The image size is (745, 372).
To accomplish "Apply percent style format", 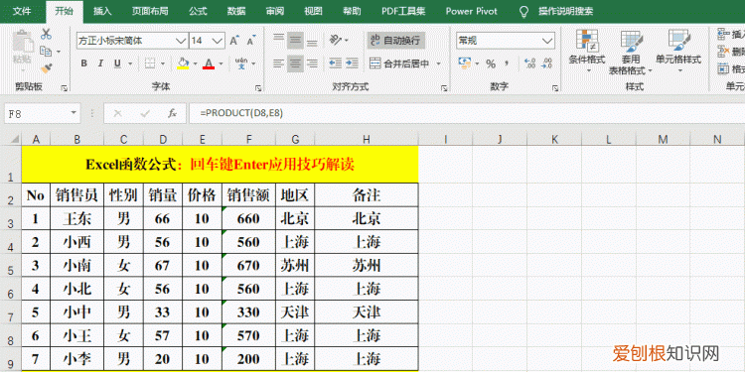I will click(491, 63).
